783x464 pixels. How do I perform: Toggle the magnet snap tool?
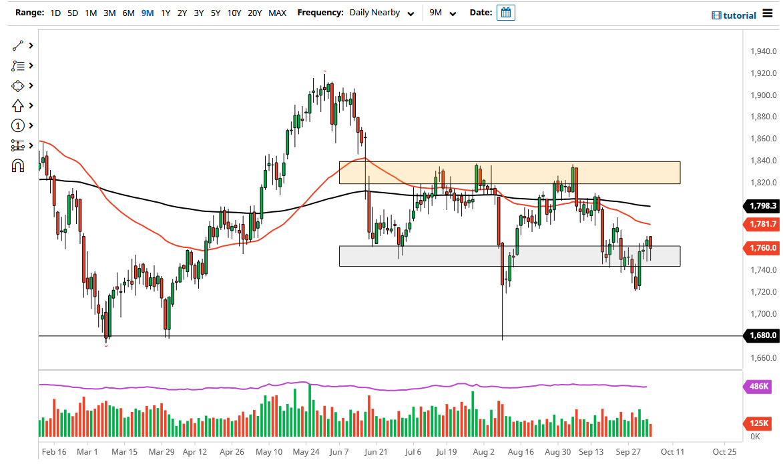point(17,165)
